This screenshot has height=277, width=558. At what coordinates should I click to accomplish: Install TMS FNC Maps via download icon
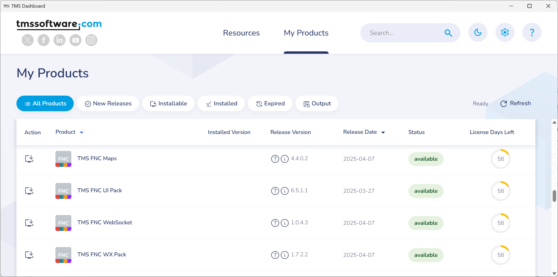pyautogui.click(x=29, y=159)
